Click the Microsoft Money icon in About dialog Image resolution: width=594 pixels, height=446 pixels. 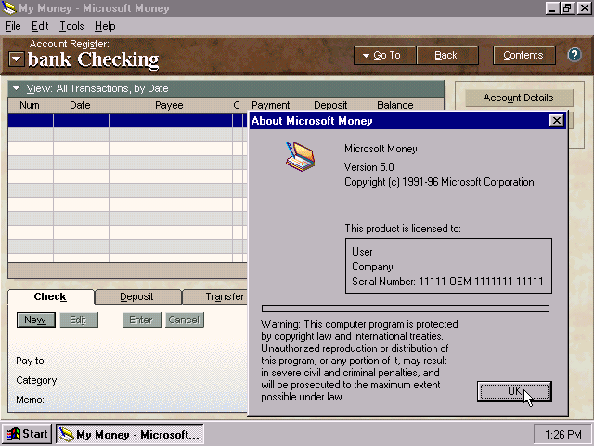300,157
